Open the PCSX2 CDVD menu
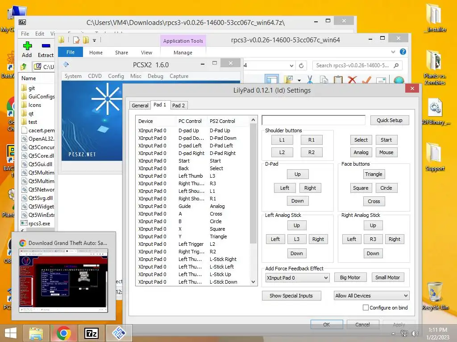This screenshot has height=342, width=457. tap(95, 76)
